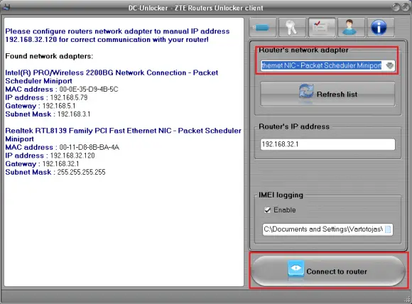Close the DC-Unlocker window
The height and width of the screenshot is (304, 412).
tap(406, 7)
